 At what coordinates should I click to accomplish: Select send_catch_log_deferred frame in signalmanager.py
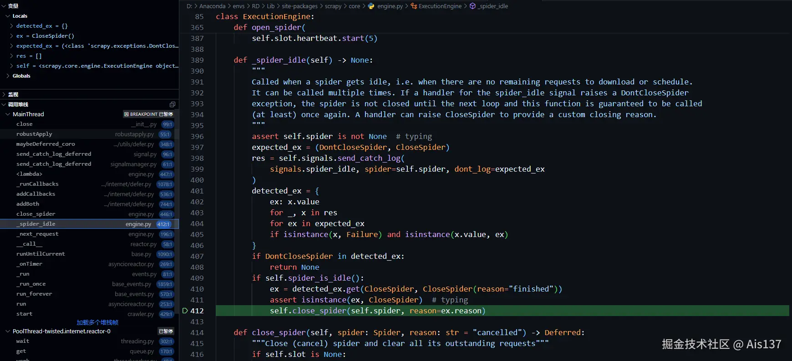click(89, 164)
